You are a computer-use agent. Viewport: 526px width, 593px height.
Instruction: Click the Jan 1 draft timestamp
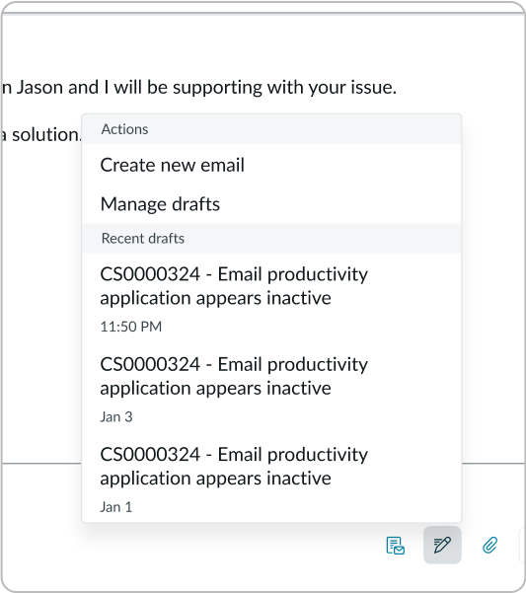(x=116, y=507)
